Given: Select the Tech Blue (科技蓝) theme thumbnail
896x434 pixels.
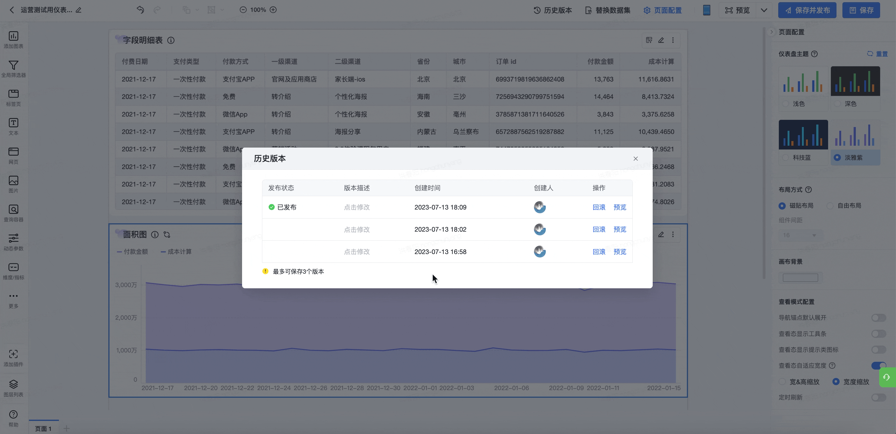Looking at the screenshot, I should click(803, 135).
